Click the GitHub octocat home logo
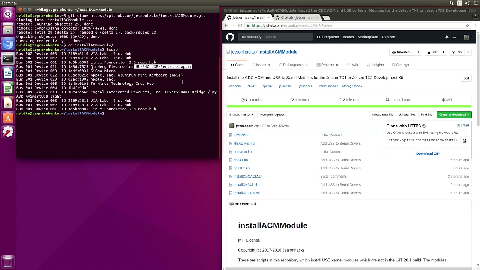 (x=230, y=37)
